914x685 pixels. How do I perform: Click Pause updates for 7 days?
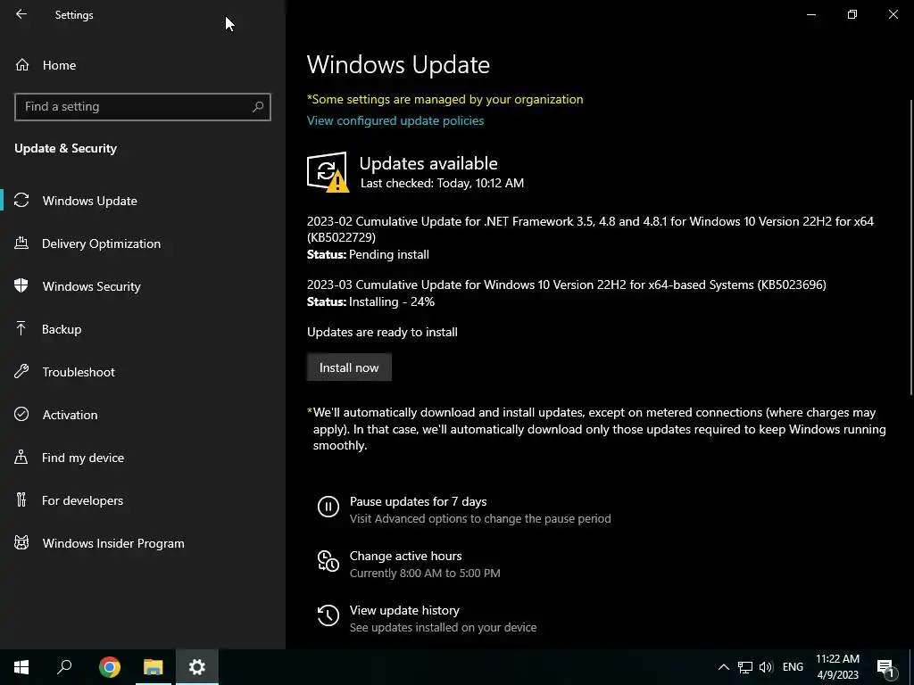pos(418,501)
